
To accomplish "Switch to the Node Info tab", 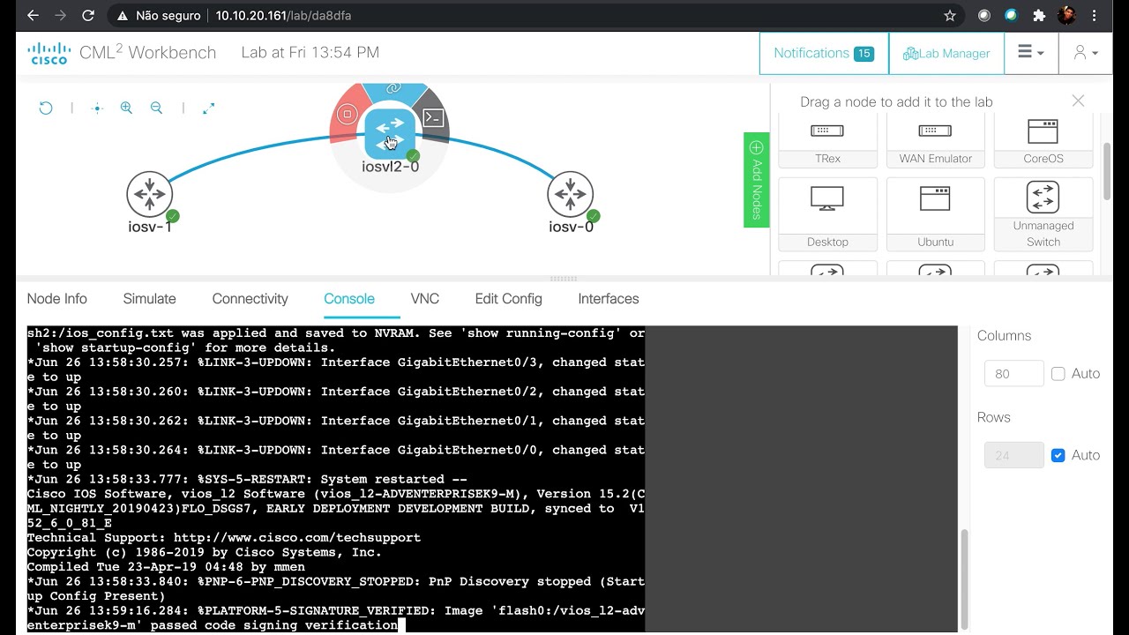I will (57, 299).
